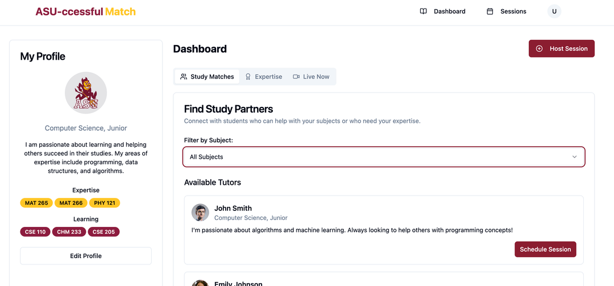Click the people icon on Study Matches tab
The image size is (614, 286).
coord(183,77)
